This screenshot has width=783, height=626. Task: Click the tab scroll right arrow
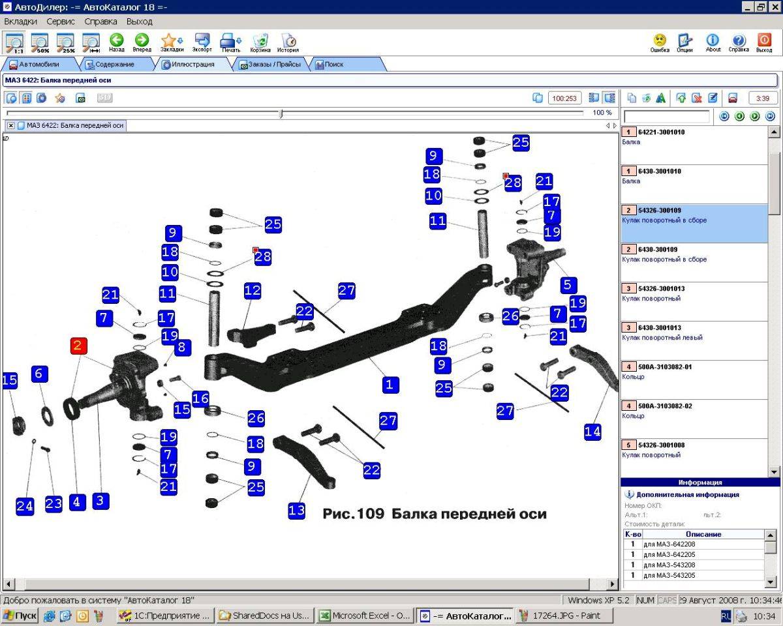[614, 125]
